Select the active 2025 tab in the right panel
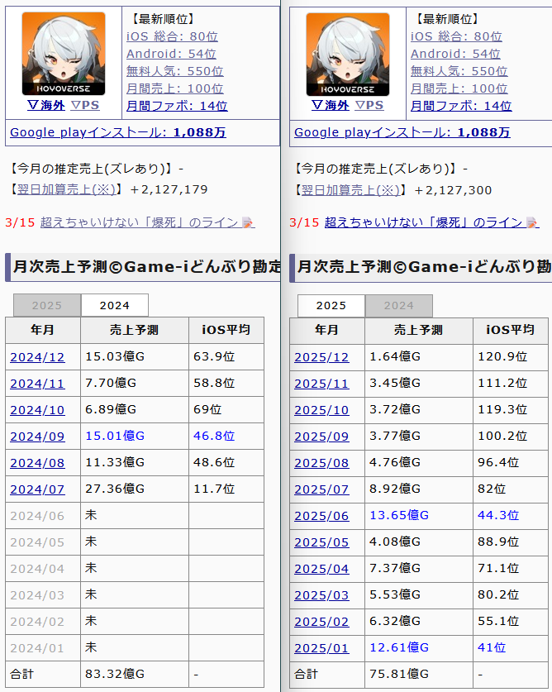Viewport: 552px width, 692px height. click(331, 306)
